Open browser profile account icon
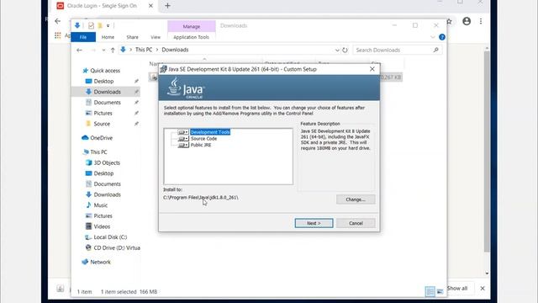Viewport: 538px width, 303px height. [x=467, y=21]
